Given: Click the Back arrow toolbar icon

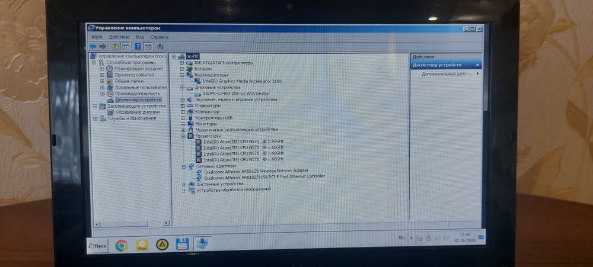Looking at the screenshot, I should tap(93, 46).
